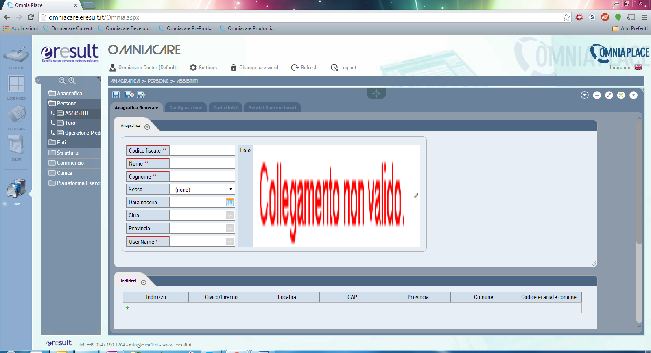Open Settings
This screenshot has width=651, height=353.
click(203, 68)
